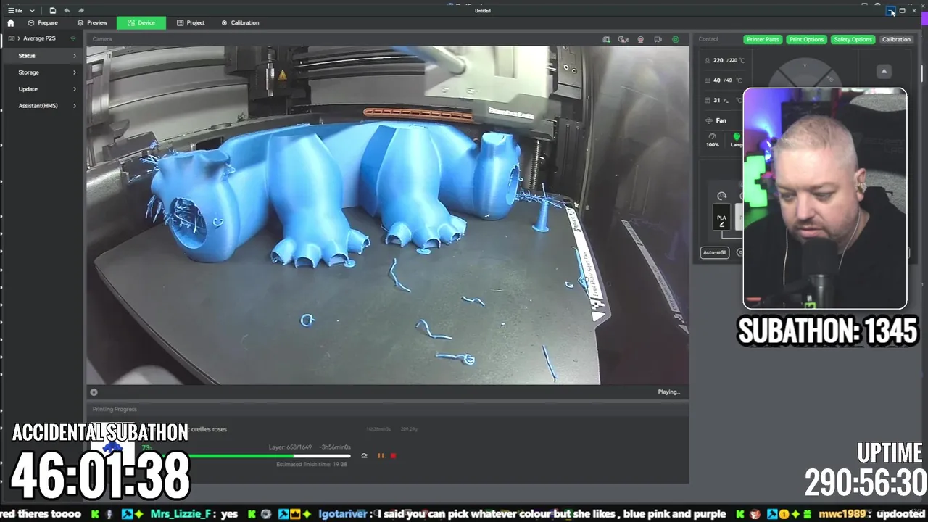Click the Redo arrow icon
This screenshot has height=522, width=928.
tap(80, 10)
